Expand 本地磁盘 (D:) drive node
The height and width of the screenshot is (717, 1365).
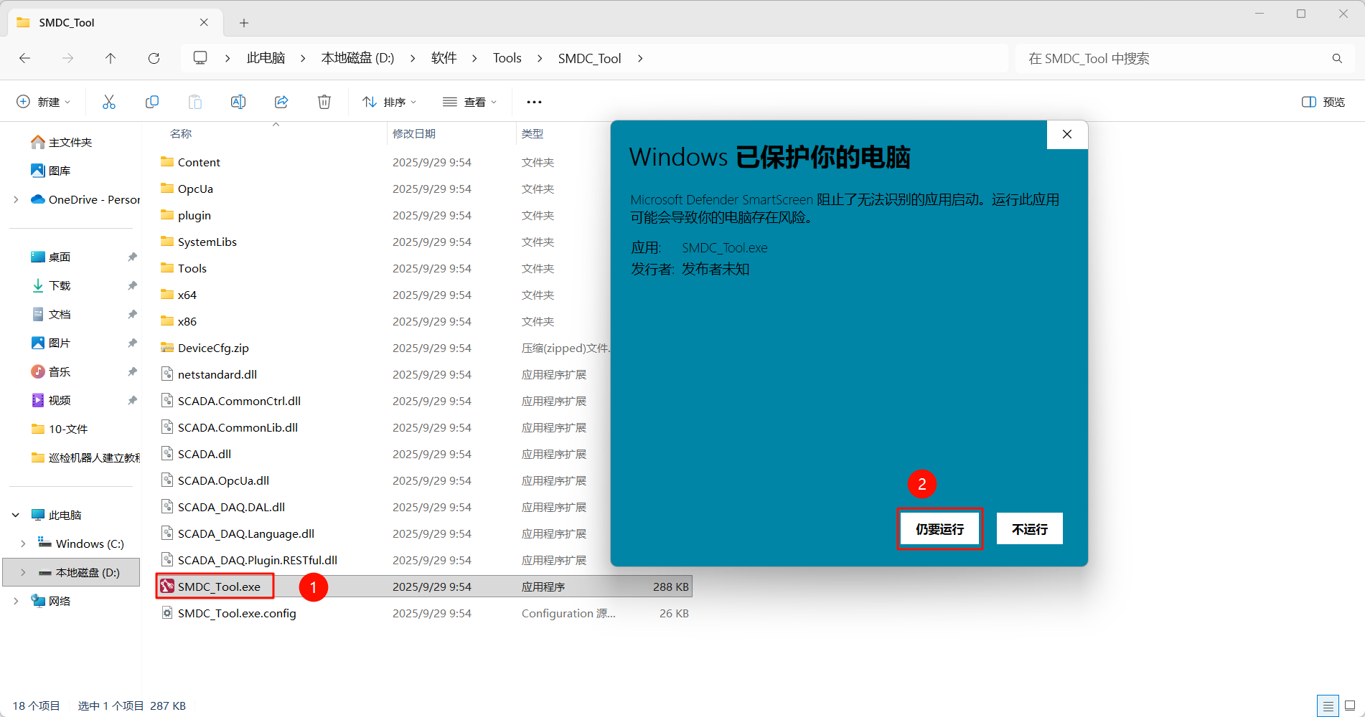(x=23, y=572)
